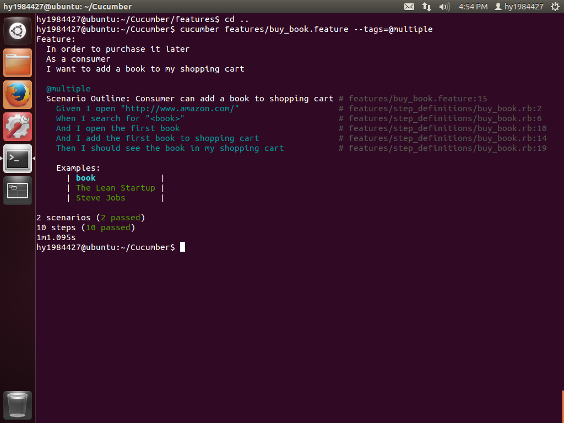Open the Files folder launcher icon
Viewport: 564px width, 423px height.
point(18,63)
